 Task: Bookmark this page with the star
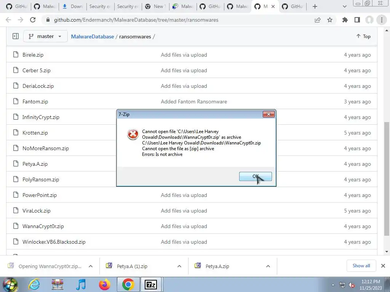tap(330, 20)
